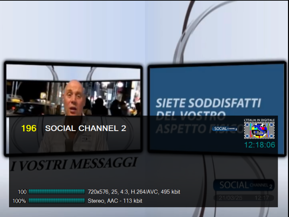Click the teal clock showing 12:18:06
The image size is (289, 217).
tap(260, 145)
